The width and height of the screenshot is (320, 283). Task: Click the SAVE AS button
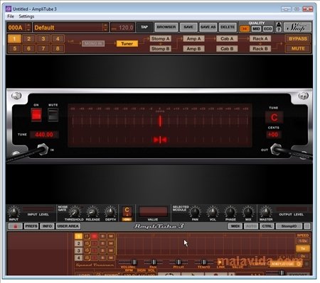click(x=208, y=27)
